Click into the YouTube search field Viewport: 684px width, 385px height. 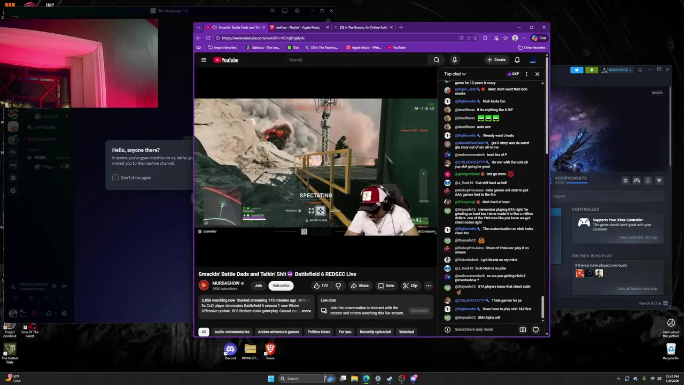point(356,60)
